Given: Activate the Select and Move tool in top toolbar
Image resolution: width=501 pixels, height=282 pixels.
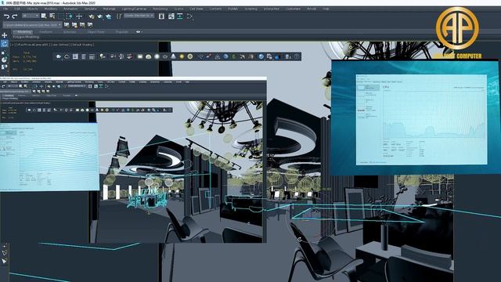Looking at the screenshot, I should coord(79,16).
